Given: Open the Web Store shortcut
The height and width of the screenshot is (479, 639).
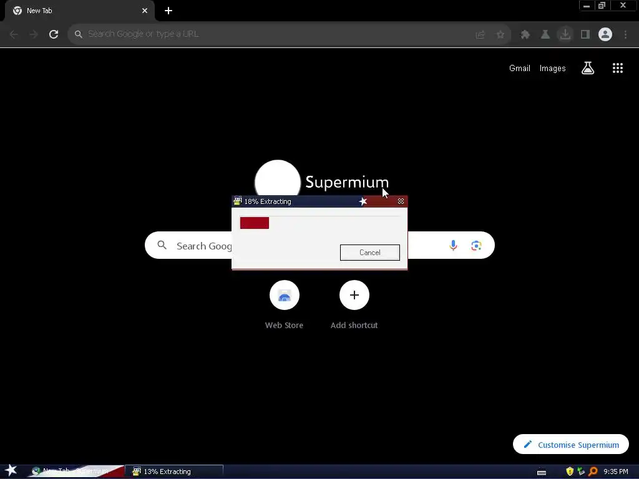Looking at the screenshot, I should click(x=284, y=304).
